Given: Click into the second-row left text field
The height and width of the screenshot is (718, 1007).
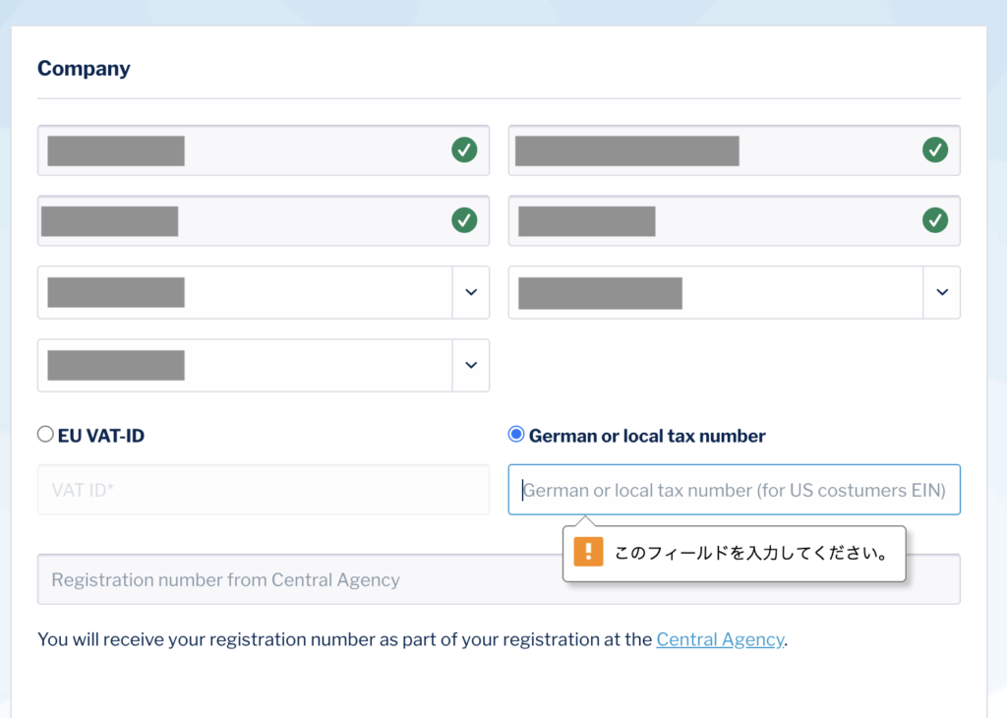Looking at the screenshot, I should pyautogui.click(x=295, y=220).
